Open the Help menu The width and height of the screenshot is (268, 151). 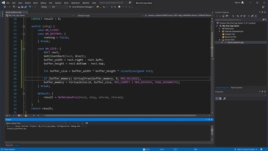(94, 3)
